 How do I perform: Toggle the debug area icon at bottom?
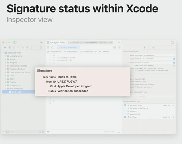[119, 132]
